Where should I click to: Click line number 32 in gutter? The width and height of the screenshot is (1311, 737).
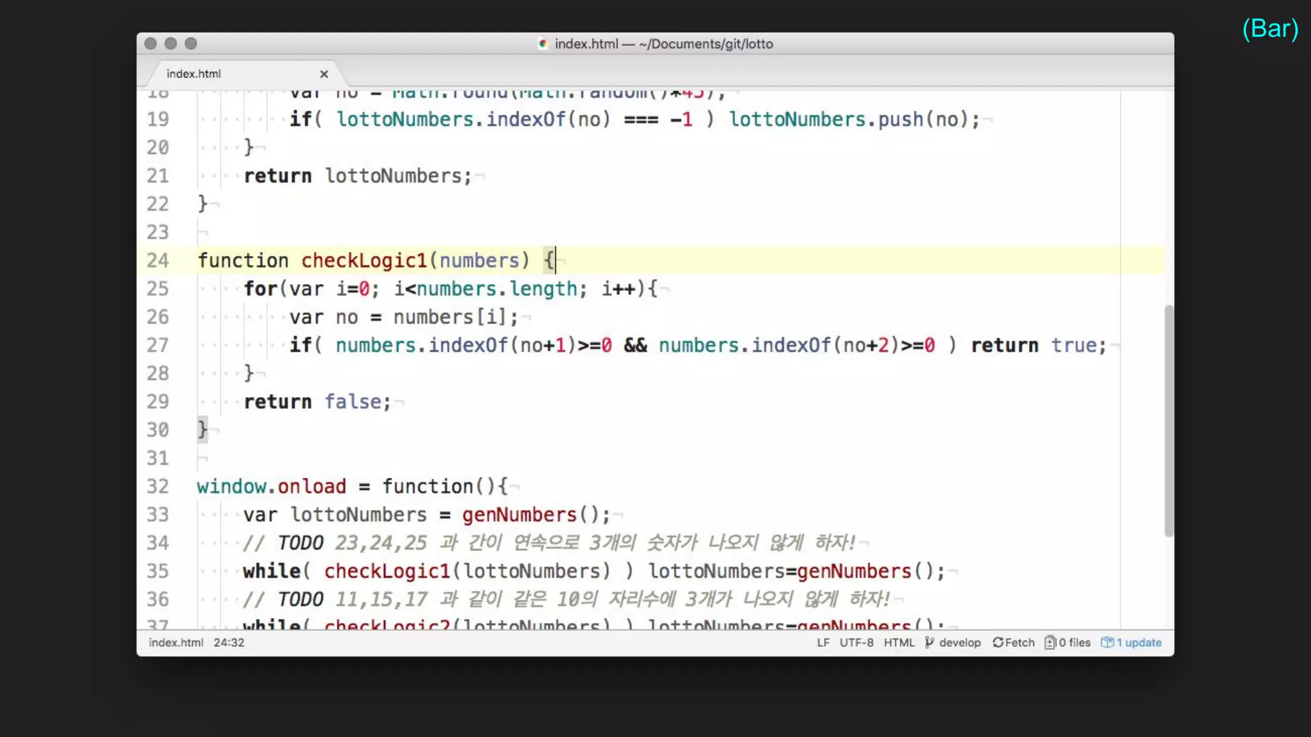[x=157, y=487]
